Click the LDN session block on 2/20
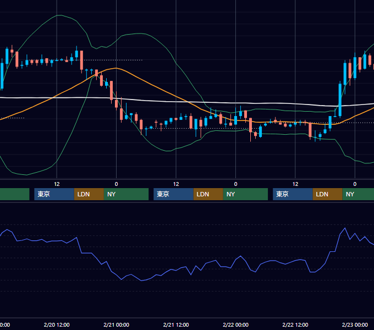374x330 pixels. coord(89,194)
